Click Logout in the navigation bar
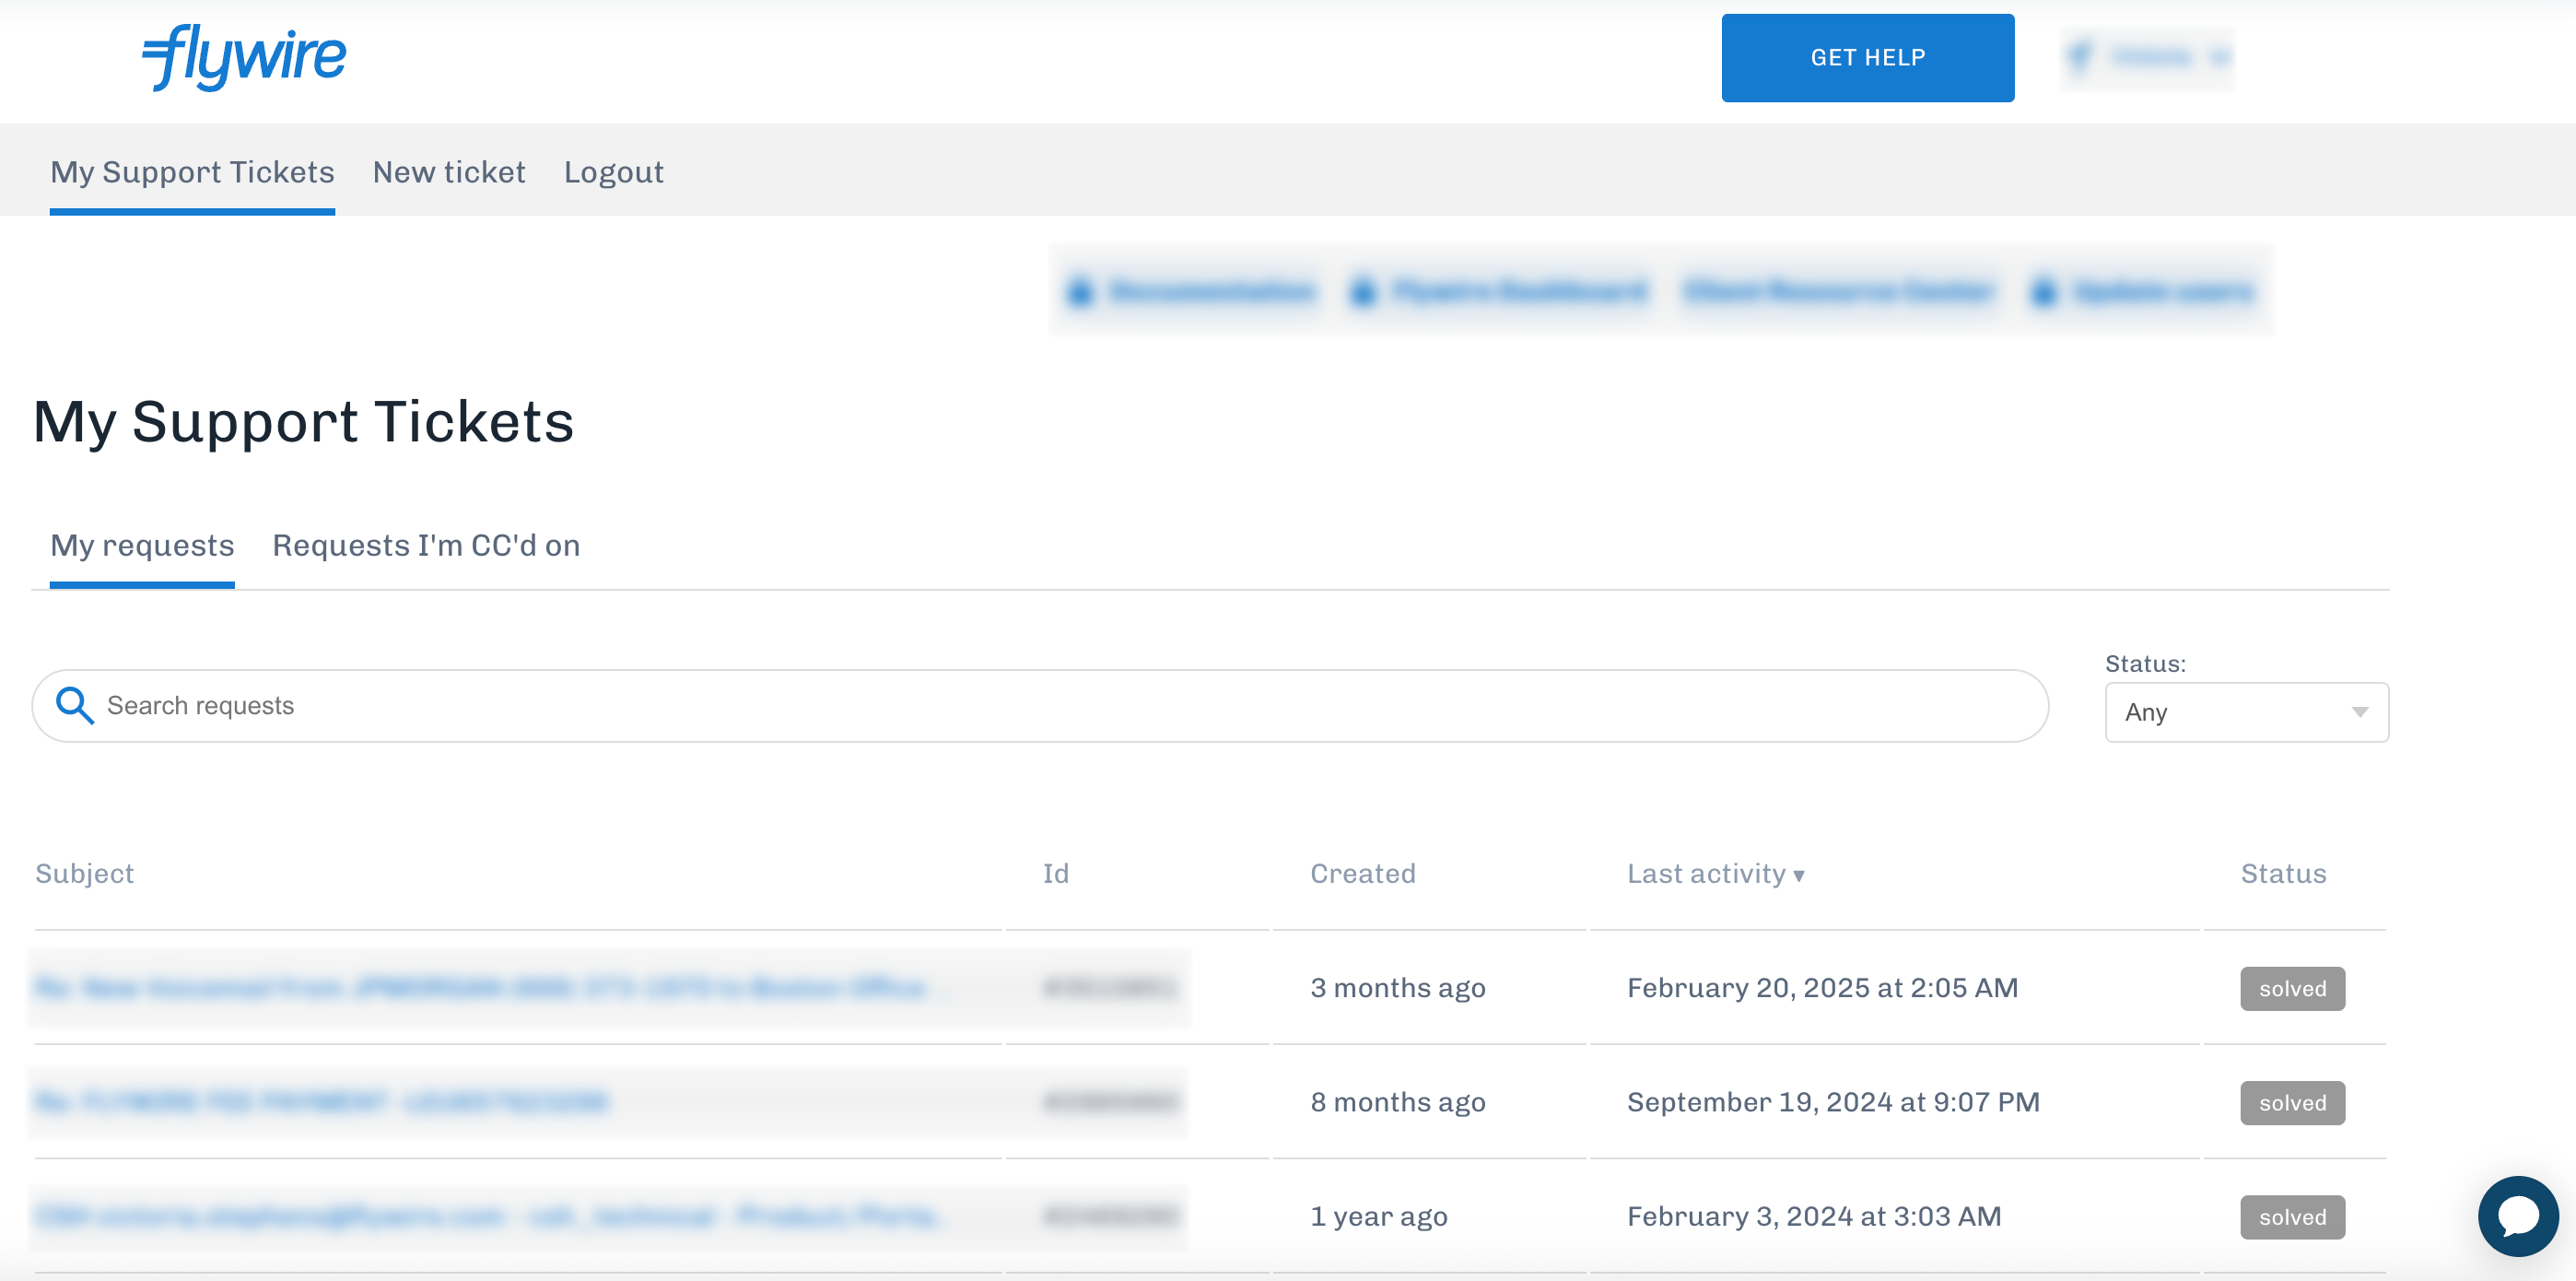Screen dimensions: 2576x1281 (x=613, y=172)
